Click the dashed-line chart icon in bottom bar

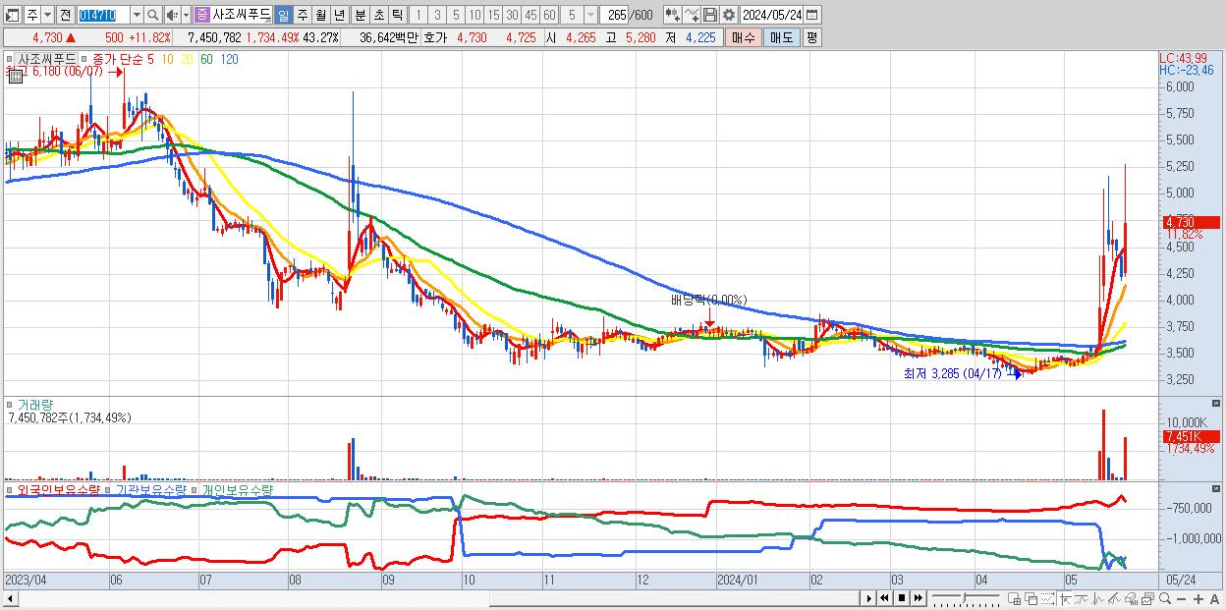1048,598
